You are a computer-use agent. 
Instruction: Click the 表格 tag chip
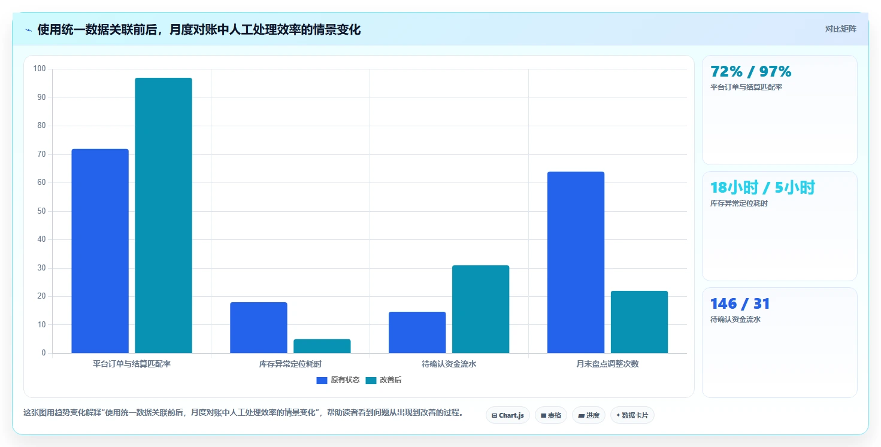[x=551, y=415]
